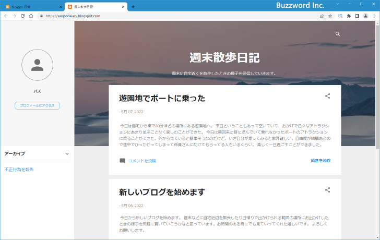Click the 遊園地でボートに乗った post excerpt text

224,135
